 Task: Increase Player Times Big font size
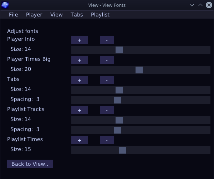click(80, 60)
